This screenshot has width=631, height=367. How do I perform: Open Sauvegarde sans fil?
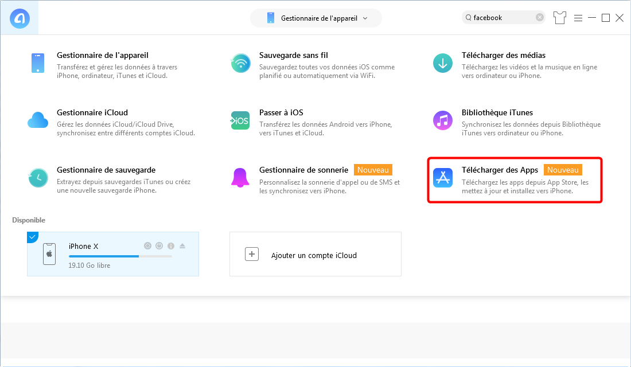click(x=293, y=56)
